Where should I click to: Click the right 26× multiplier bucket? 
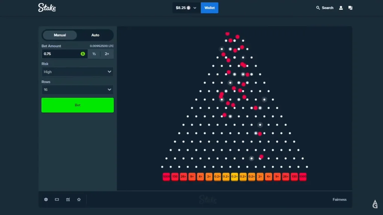click(285, 177)
